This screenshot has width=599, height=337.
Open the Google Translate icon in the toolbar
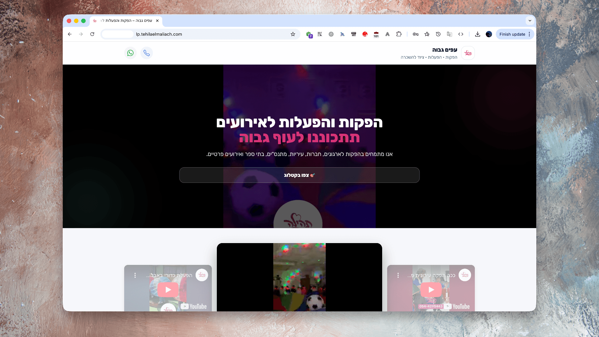pyautogui.click(x=449, y=34)
